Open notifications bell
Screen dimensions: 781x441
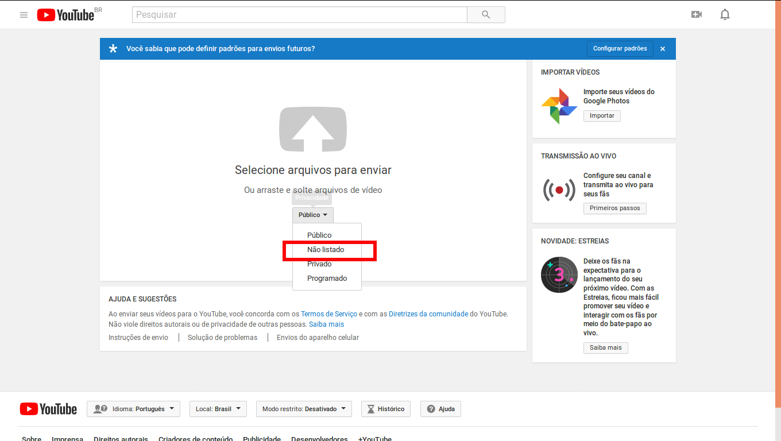[725, 14]
